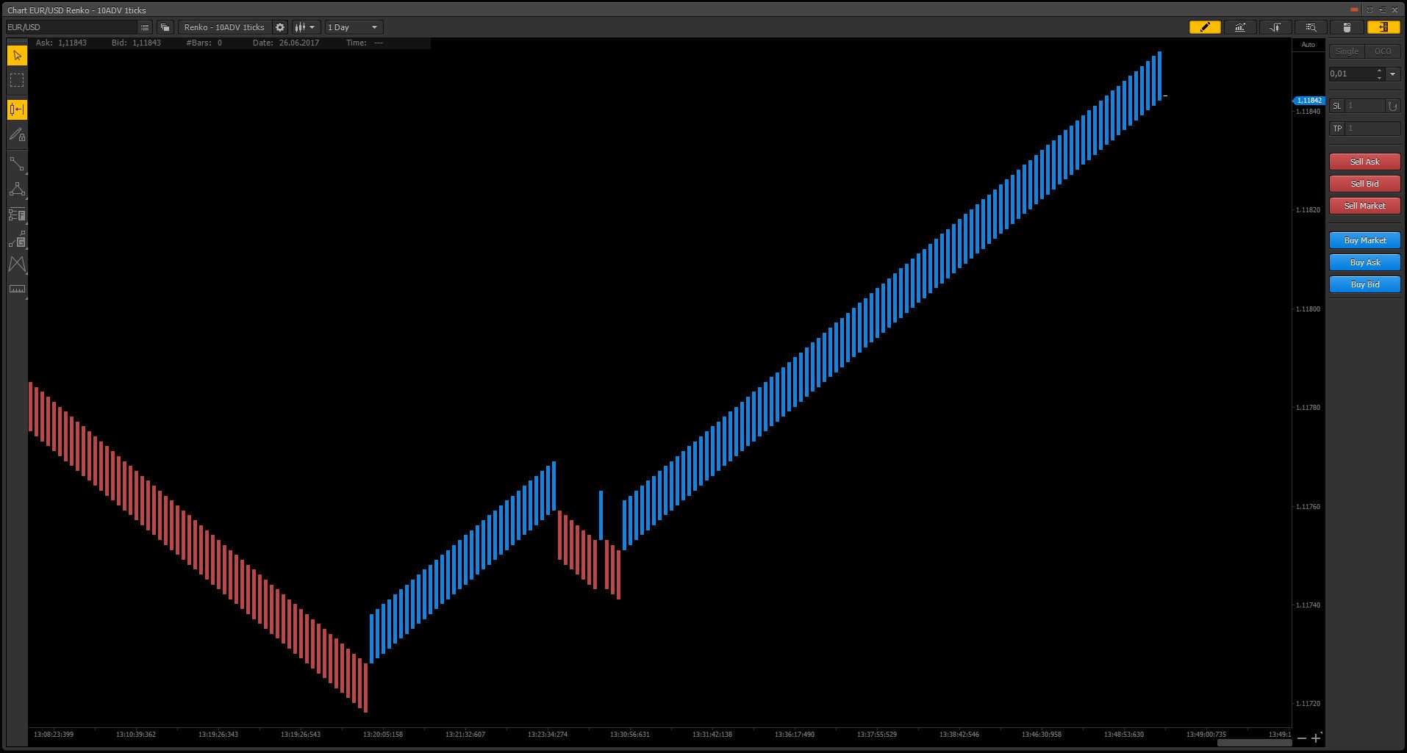Click the chart search magnifier icon
1407x753 pixels.
1311,27
